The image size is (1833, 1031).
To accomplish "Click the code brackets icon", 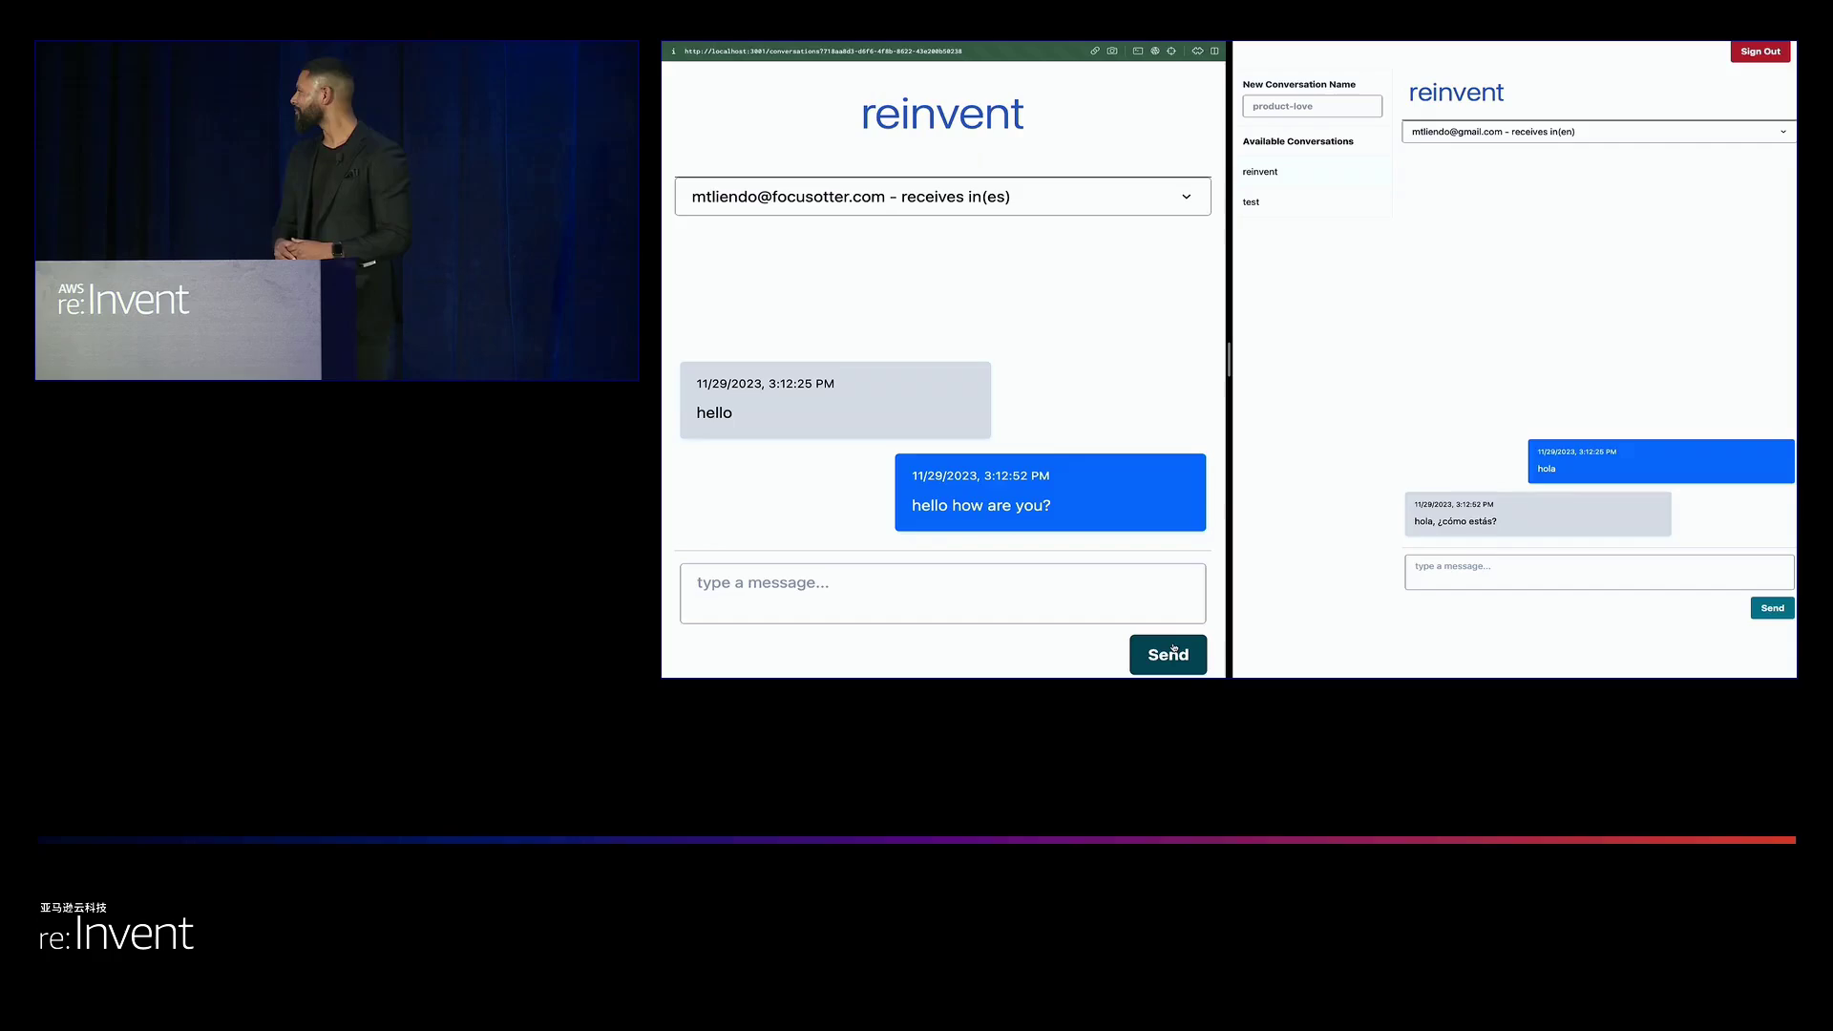I will click(x=1197, y=52).
